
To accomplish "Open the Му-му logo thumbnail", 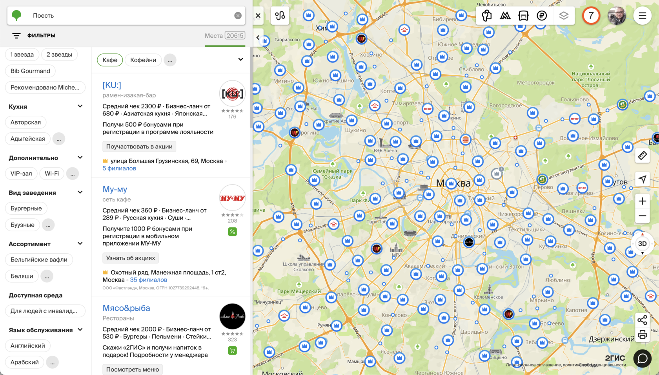I will tap(232, 198).
